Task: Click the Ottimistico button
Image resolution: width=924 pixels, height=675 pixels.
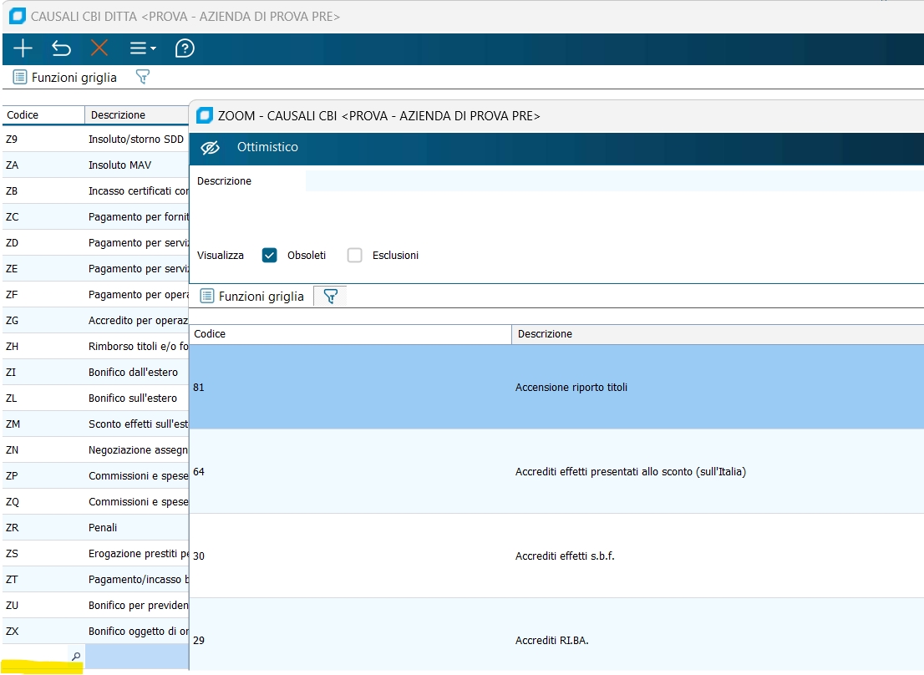Action: 267,147
